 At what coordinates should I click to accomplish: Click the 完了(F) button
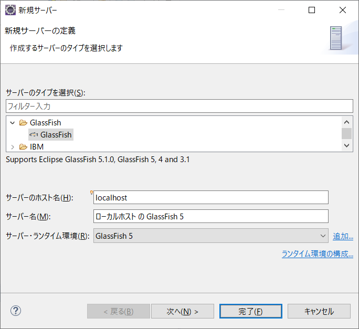pyautogui.click(x=251, y=311)
